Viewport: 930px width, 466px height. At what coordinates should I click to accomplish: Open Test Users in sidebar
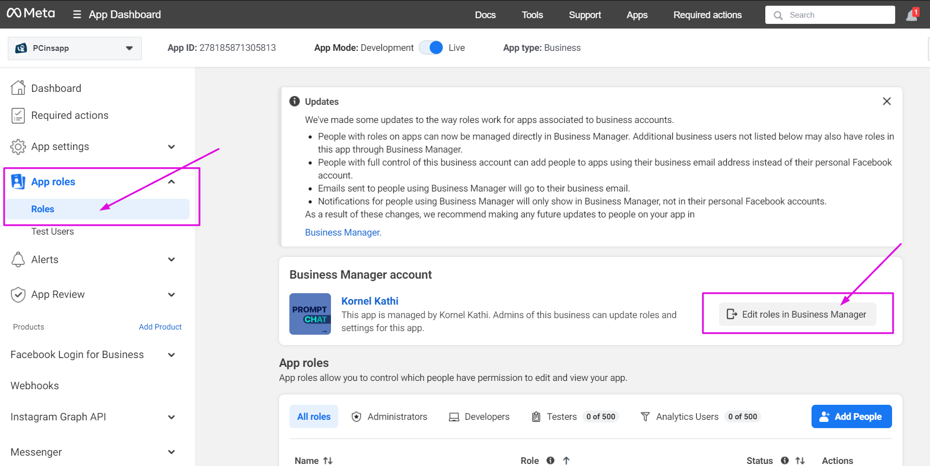tap(52, 231)
